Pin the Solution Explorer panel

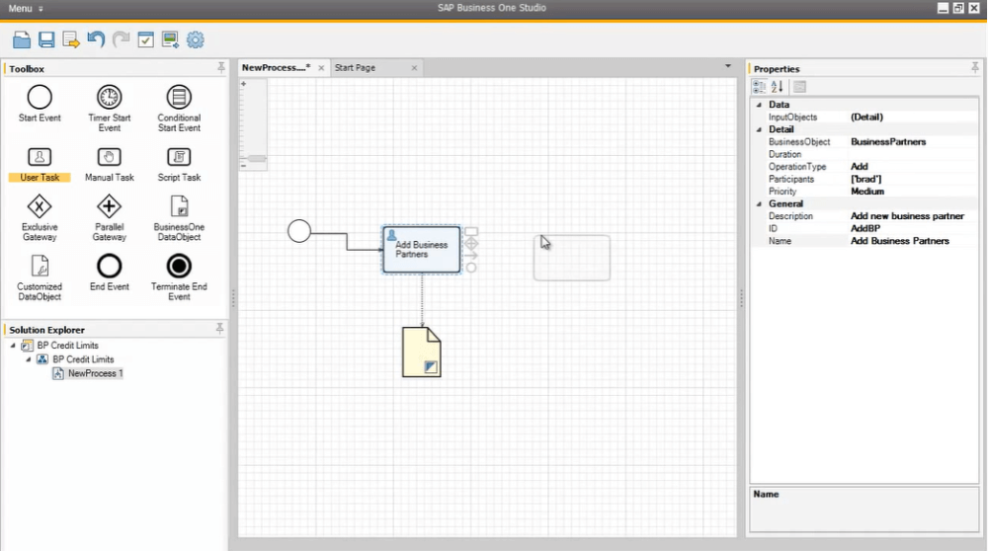[220, 328]
